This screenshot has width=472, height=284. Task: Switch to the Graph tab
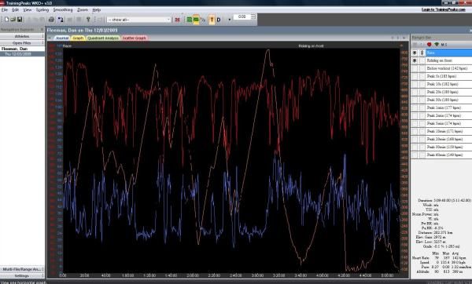pyautogui.click(x=78, y=38)
